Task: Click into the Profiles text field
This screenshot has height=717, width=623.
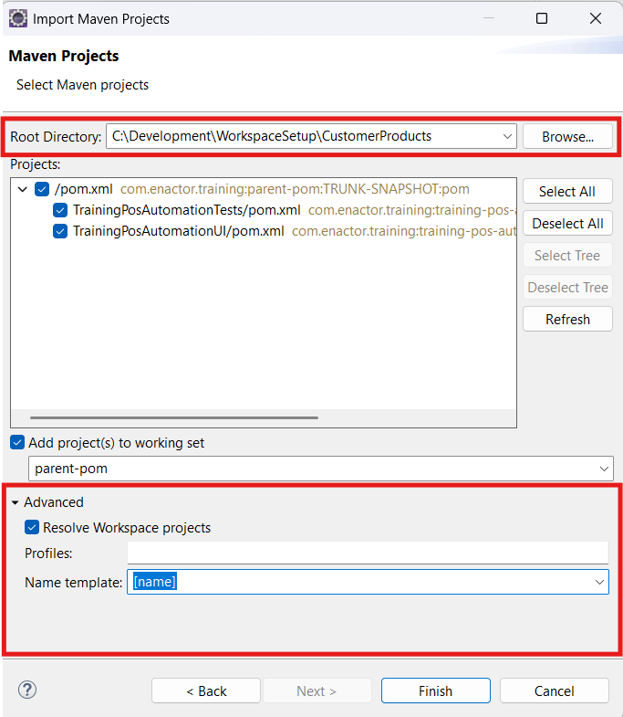Action: click(368, 553)
